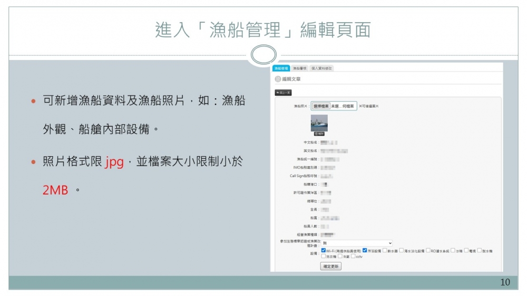Switch to the 漁船審核 tab
Viewport: 527px width, 296px height.
coord(300,68)
